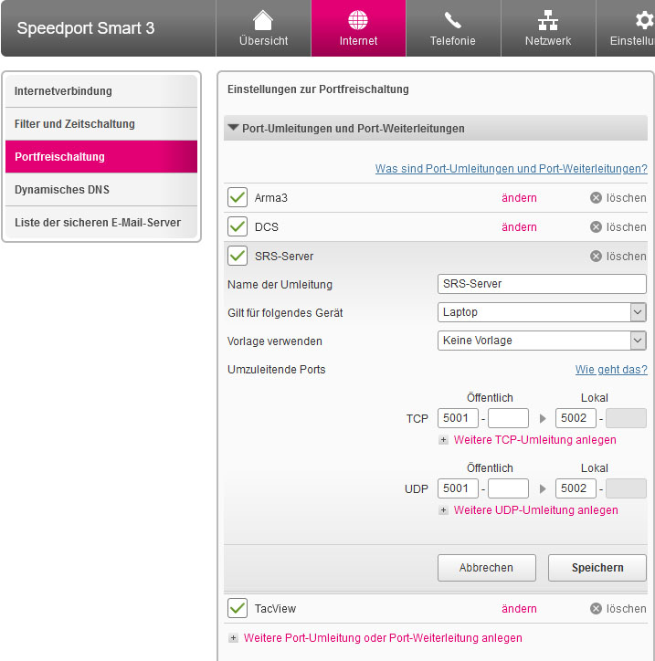
Task: Click Weitere TCP-Umleitung anlegen
Action: (534, 440)
